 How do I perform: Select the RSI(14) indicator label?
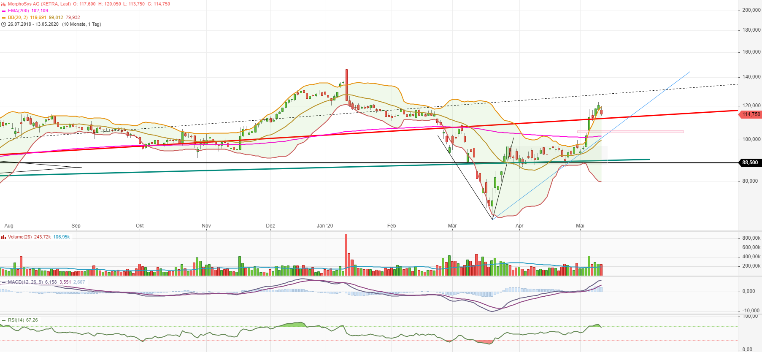pos(16,320)
